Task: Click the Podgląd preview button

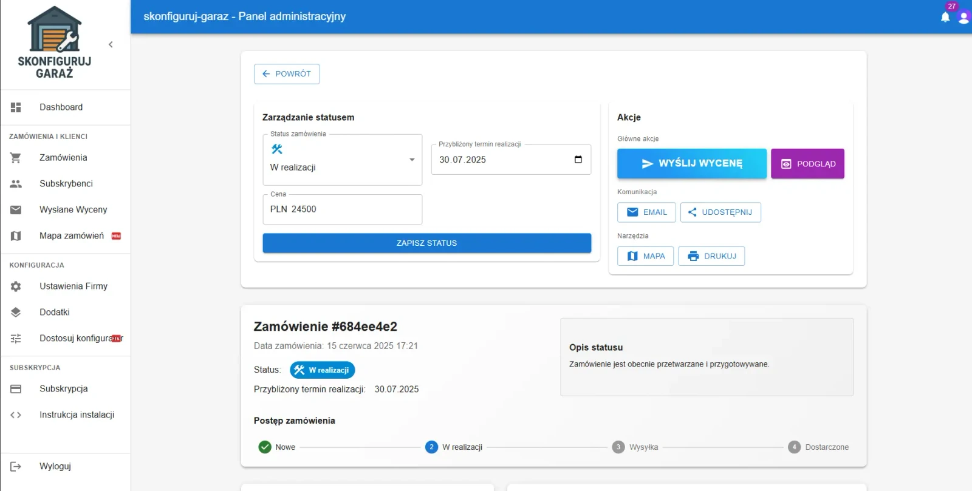Action: [808, 164]
